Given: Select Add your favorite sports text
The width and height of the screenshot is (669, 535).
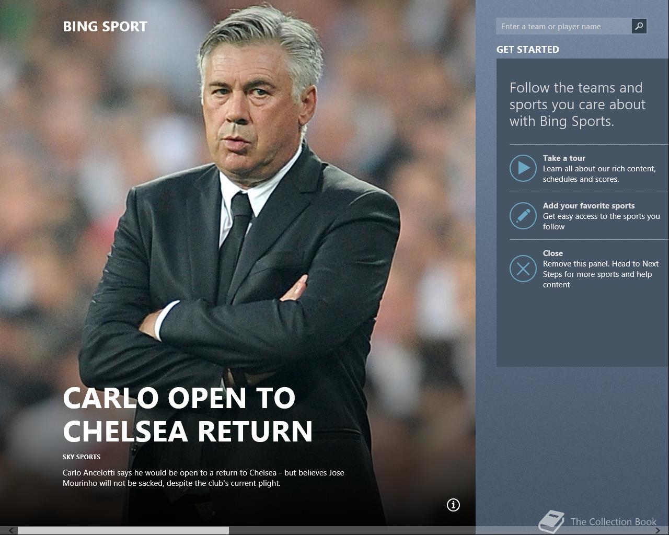Looking at the screenshot, I should [589, 206].
